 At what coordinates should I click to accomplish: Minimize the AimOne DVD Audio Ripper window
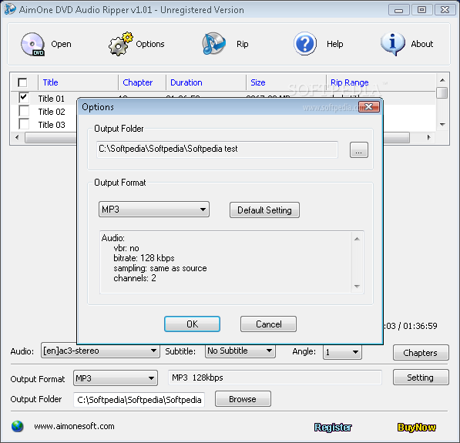398,10
